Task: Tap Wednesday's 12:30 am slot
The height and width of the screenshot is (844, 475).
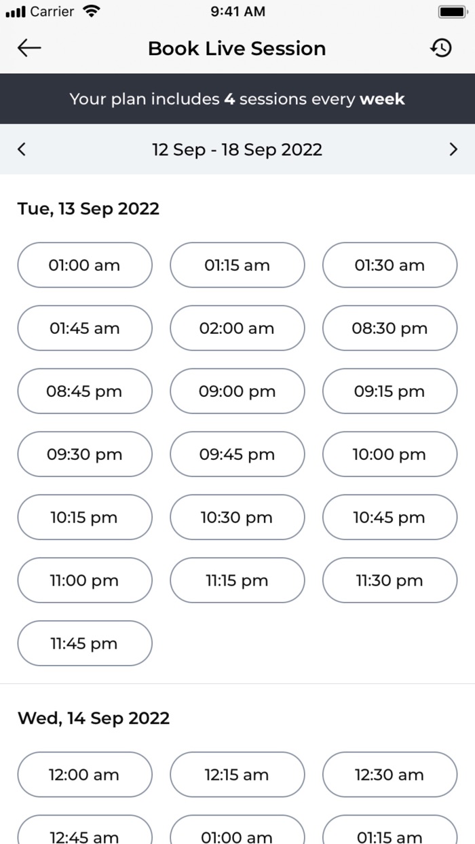Action: [389, 775]
